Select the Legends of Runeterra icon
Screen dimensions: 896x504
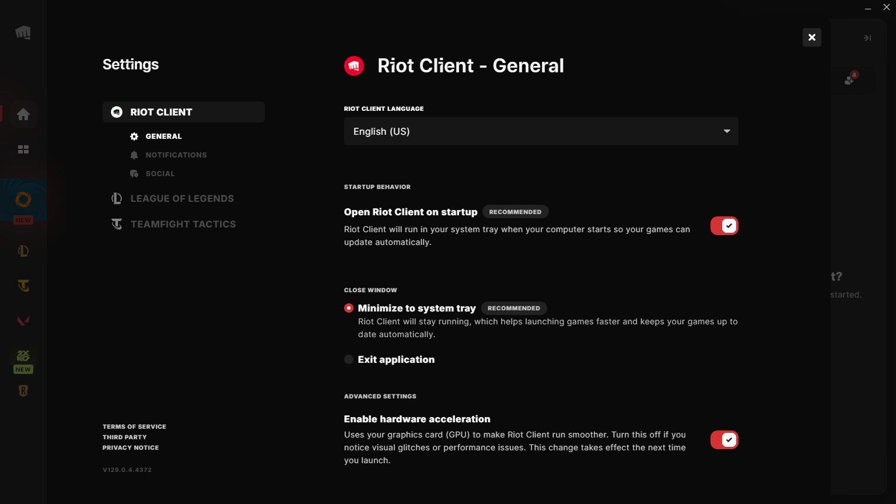(23, 390)
